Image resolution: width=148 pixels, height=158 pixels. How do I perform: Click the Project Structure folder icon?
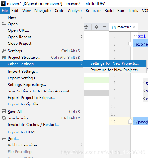(x=4, y=58)
